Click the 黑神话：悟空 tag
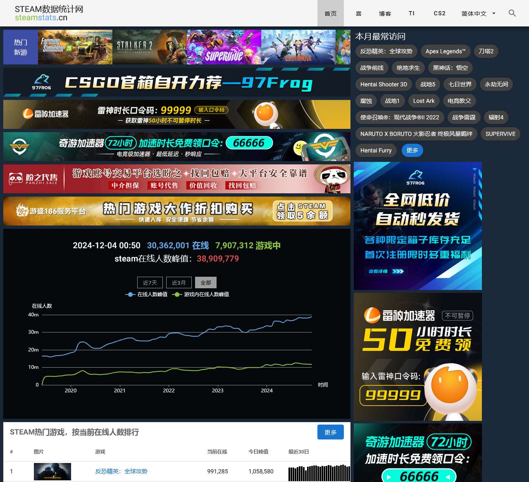Screen dimensions: 529x482 coord(450,68)
